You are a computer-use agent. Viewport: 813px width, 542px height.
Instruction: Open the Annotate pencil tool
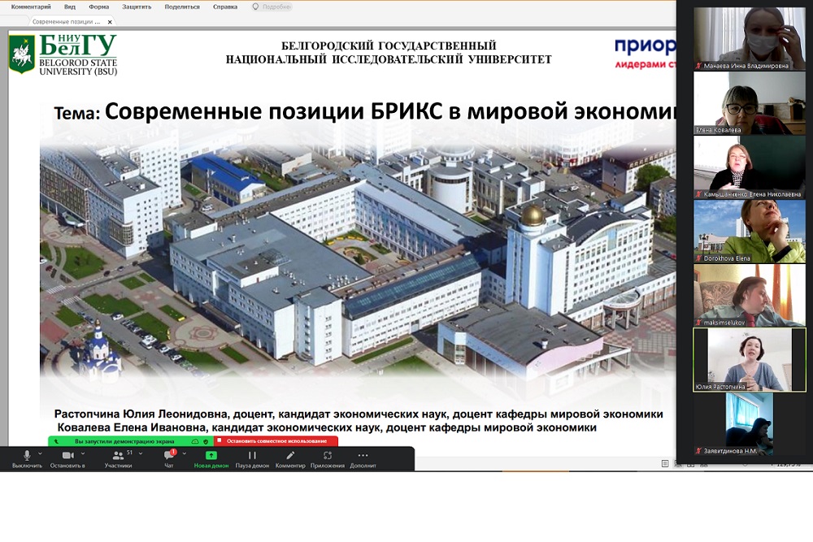[x=289, y=456]
